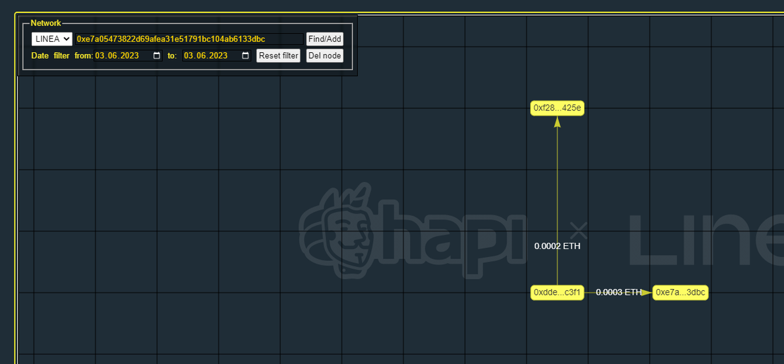Viewport: 784px width, 364px height.
Task: Click the 'from' date field 03.06.2023
Action: [x=128, y=55]
